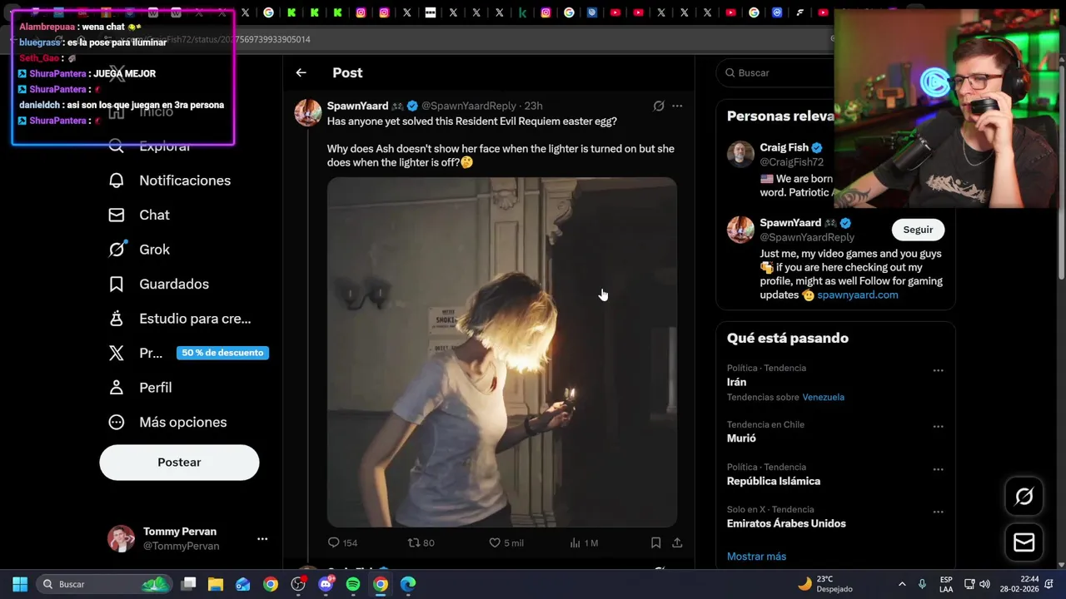This screenshot has width=1066, height=599.
Task: Open the Craig Fish profile name
Action: 784,147
